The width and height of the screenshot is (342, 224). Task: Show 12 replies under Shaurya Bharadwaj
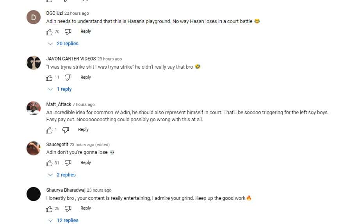[x=64, y=220]
